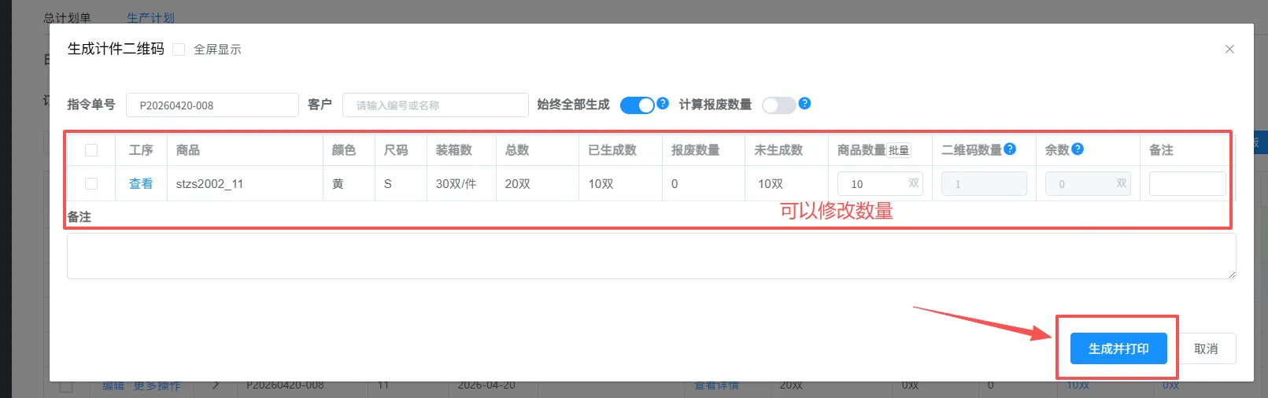1268x398 pixels.
Task: Click the large 备注 textarea
Action: coord(651,256)
